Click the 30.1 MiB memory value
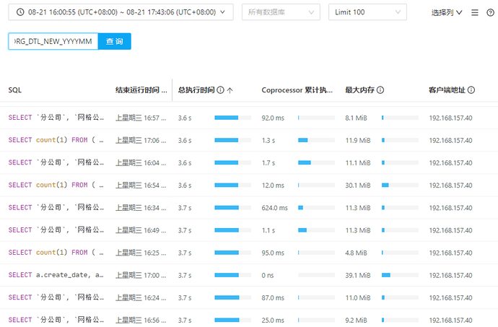Viewport: 498px width, 327px height. (x=358, y=186)
